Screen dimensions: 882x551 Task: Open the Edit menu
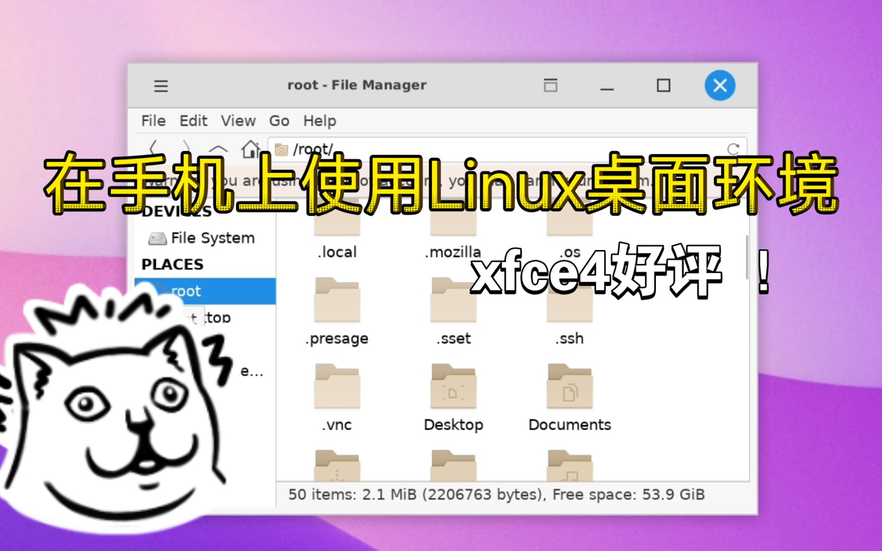(193, 121)
